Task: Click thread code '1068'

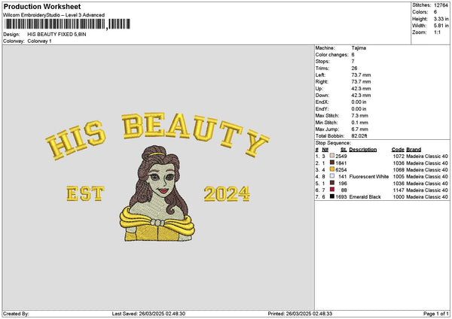Action: (399, 170)
